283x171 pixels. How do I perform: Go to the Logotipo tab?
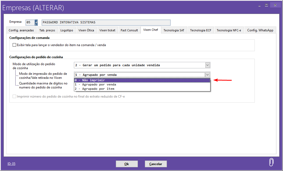[67, 30]
